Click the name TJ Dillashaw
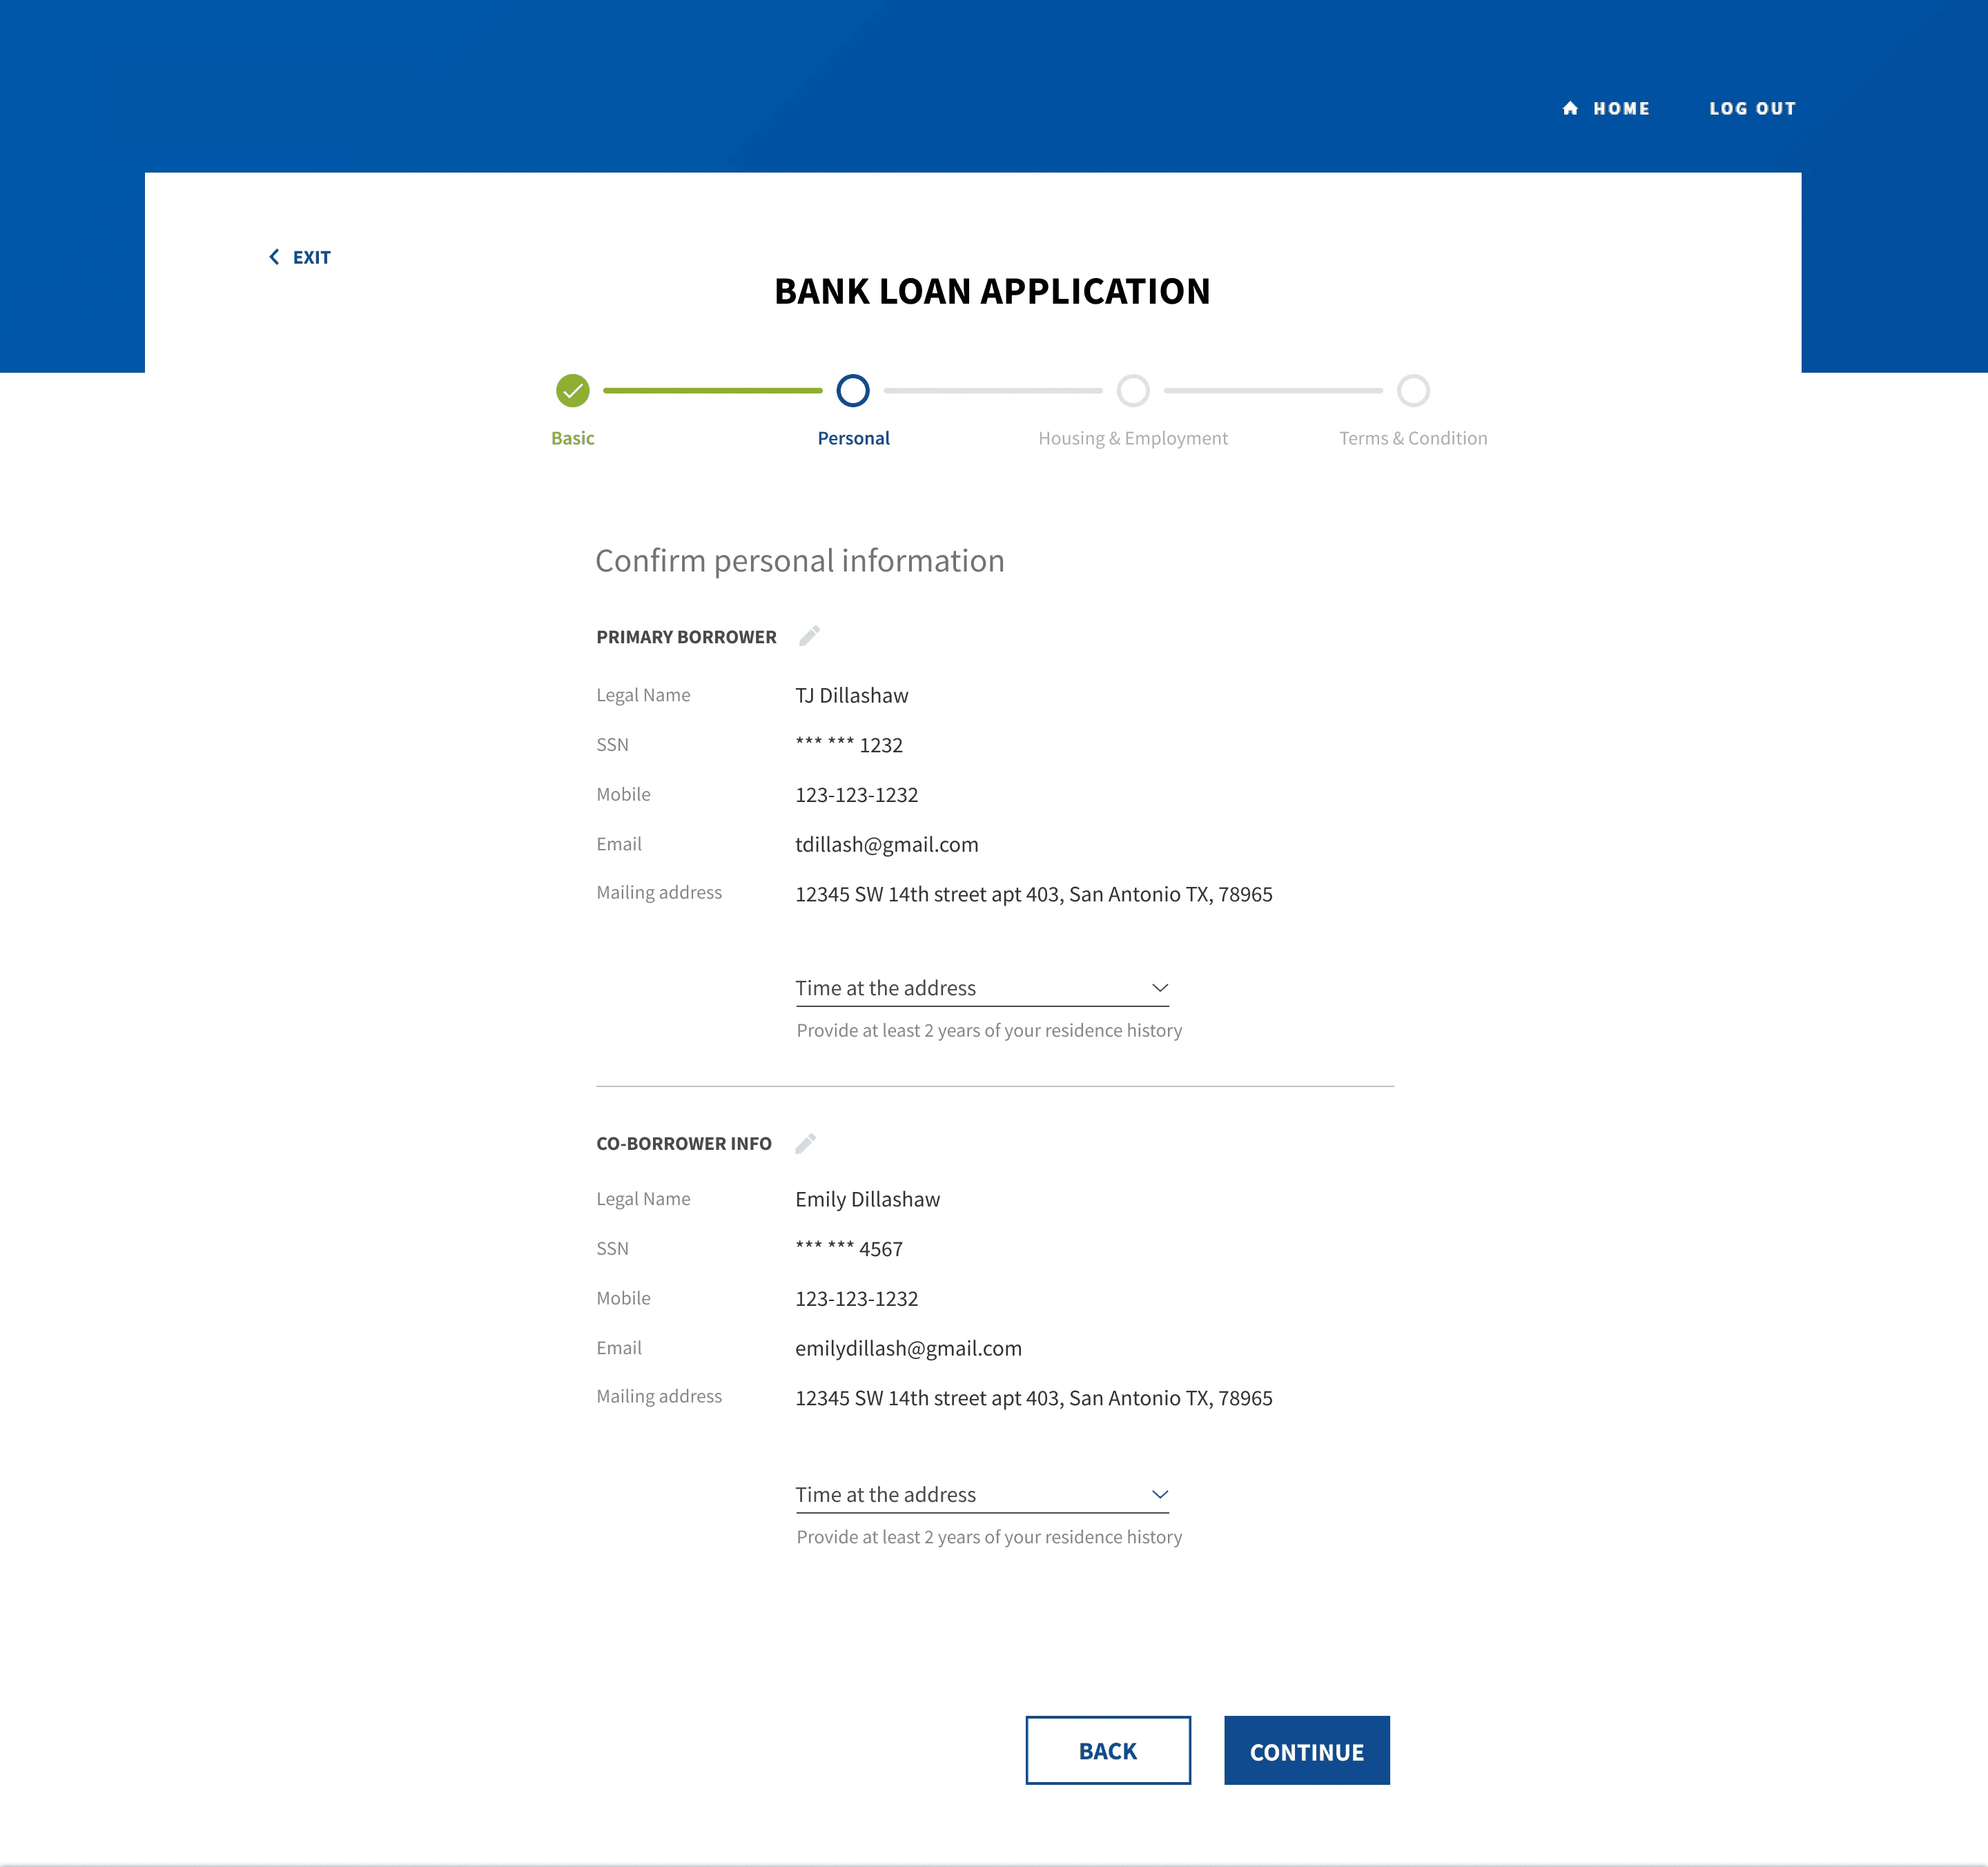The image size is (1988, 1867). (851, 695)
